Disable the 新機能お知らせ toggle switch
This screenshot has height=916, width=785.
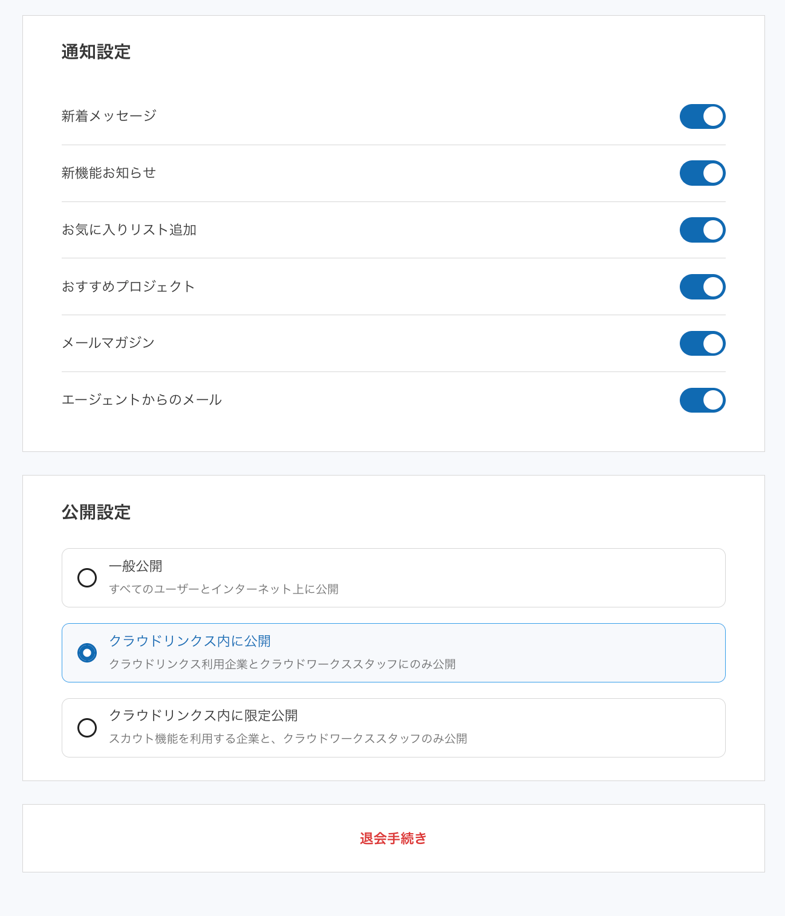(702, 173)
